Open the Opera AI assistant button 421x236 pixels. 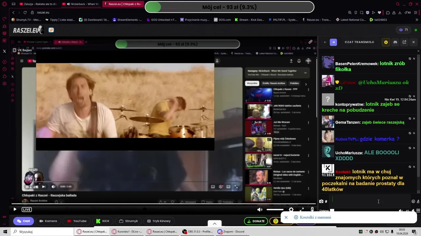click(408, 12)
